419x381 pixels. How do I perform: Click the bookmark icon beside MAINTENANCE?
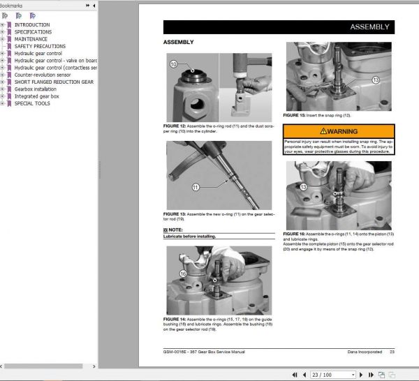pos(9,39)
